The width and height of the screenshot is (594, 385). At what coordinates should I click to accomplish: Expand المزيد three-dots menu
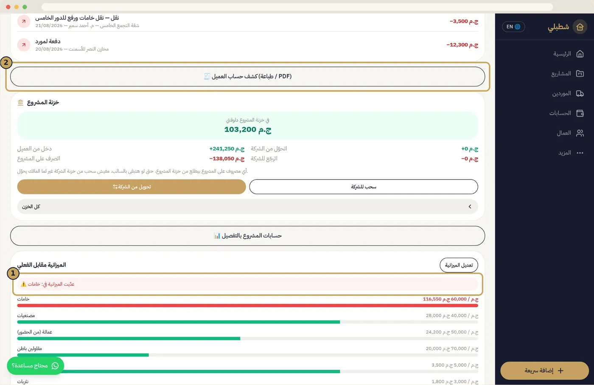pos(580,153)
